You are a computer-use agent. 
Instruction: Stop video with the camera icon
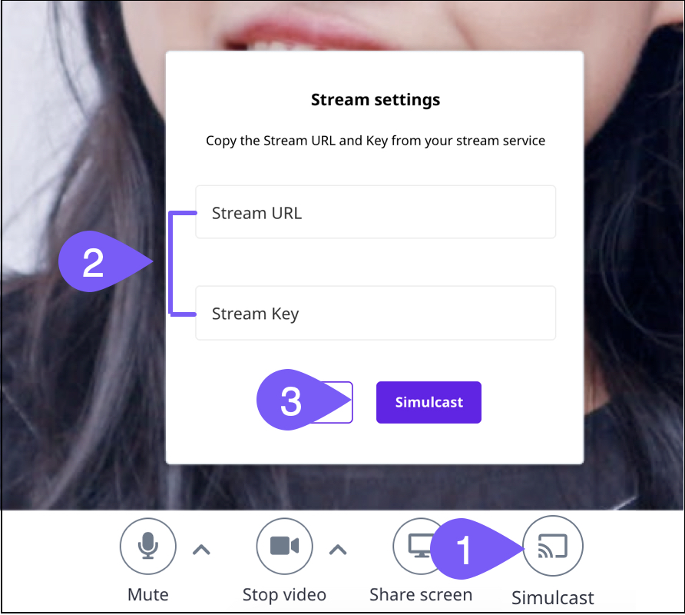point(284,547)
